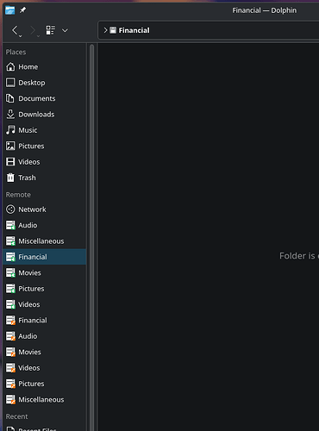Image resolution: width=319 pixels, height=431 pixels.
Task: Open Home in Places panel
Action: point(44,66)
